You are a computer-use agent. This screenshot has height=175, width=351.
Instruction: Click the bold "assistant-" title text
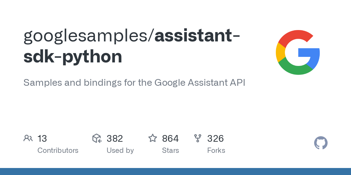click(x=197, y=36)
